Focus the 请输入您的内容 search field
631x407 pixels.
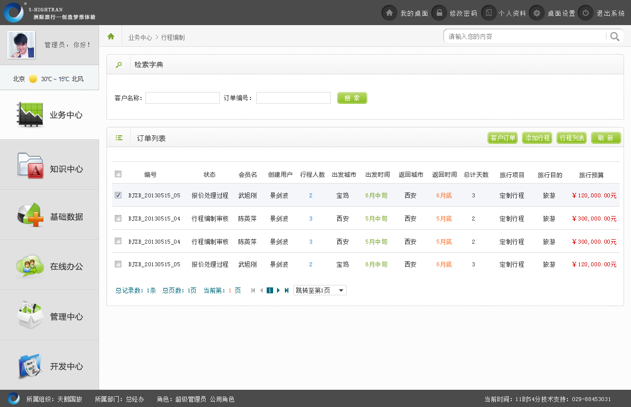525,36
